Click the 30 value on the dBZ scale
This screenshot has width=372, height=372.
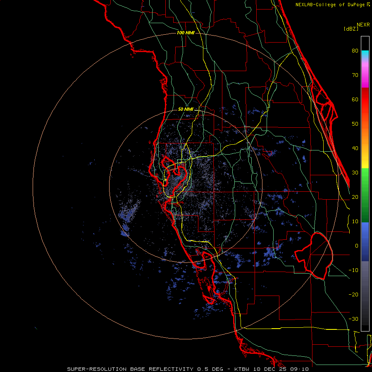tap(355, 173)
